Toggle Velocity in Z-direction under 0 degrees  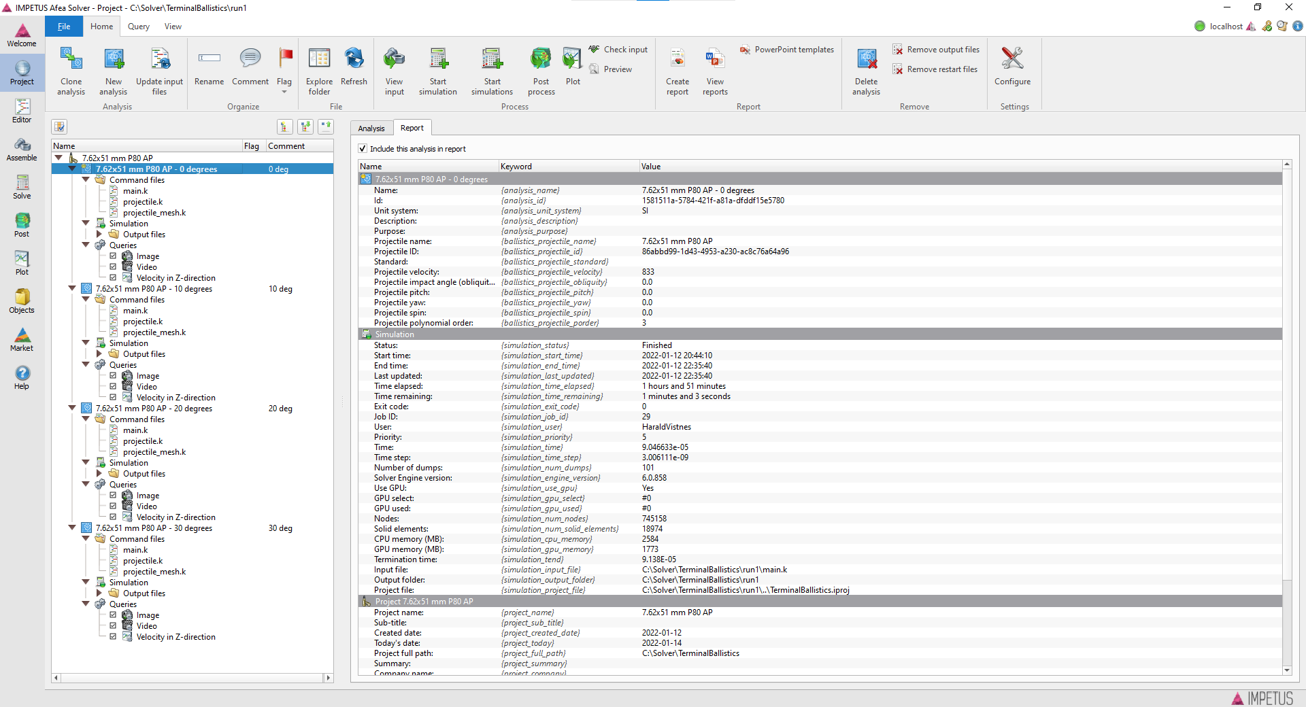coord(113,278)
